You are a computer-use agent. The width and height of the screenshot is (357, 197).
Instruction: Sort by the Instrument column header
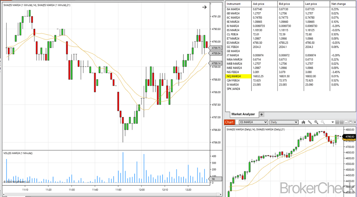238,4
